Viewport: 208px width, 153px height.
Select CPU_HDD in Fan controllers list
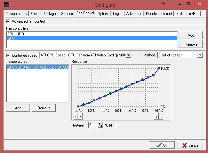pos(16,34)
